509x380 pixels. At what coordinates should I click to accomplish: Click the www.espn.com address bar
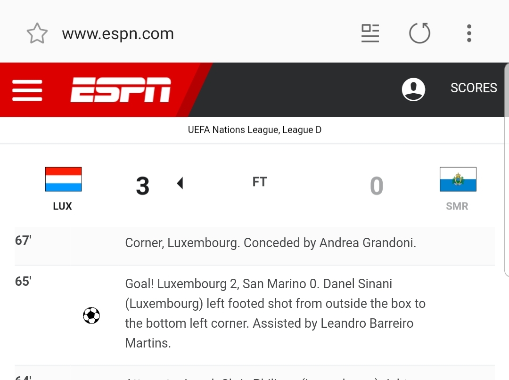coord(118,33)
